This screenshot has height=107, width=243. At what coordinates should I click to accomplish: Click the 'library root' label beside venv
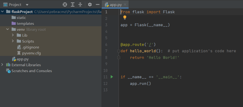coord(36,30)
